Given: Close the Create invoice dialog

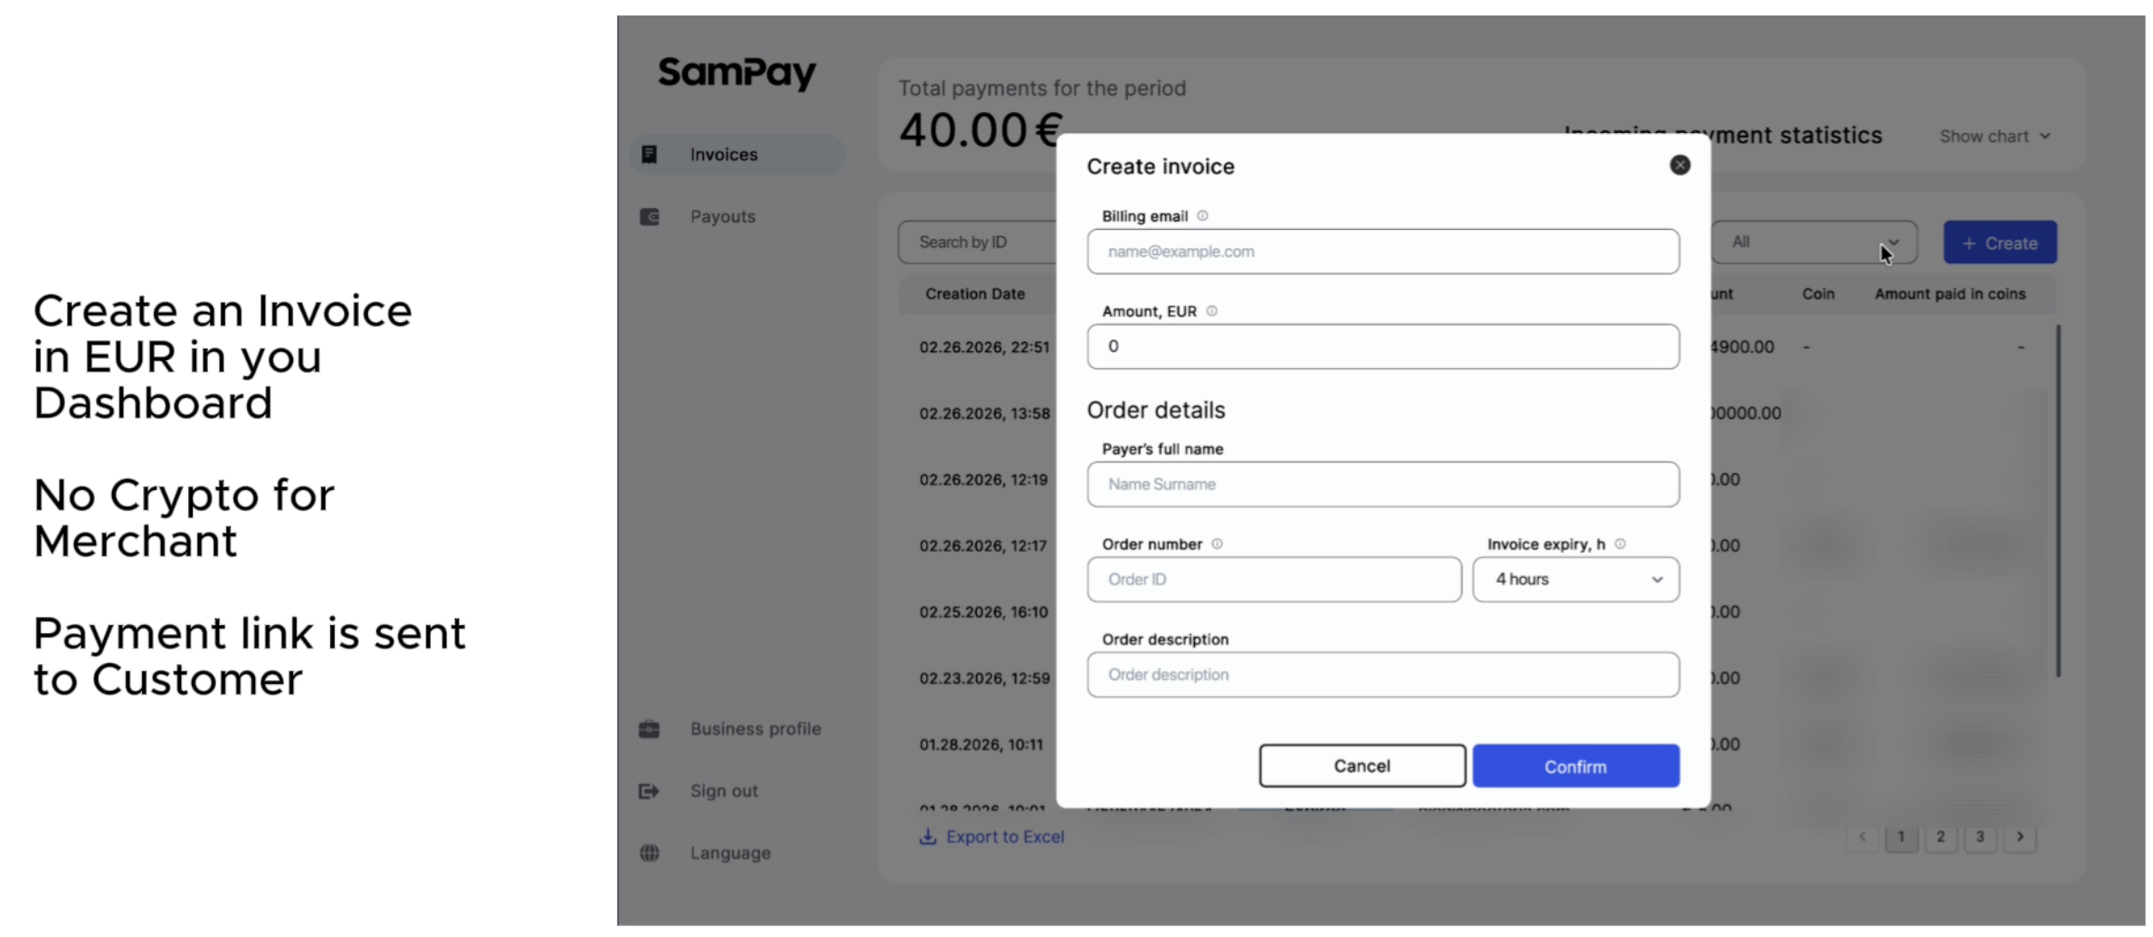Looking at the screenshot, I should tap(1680, 165).
